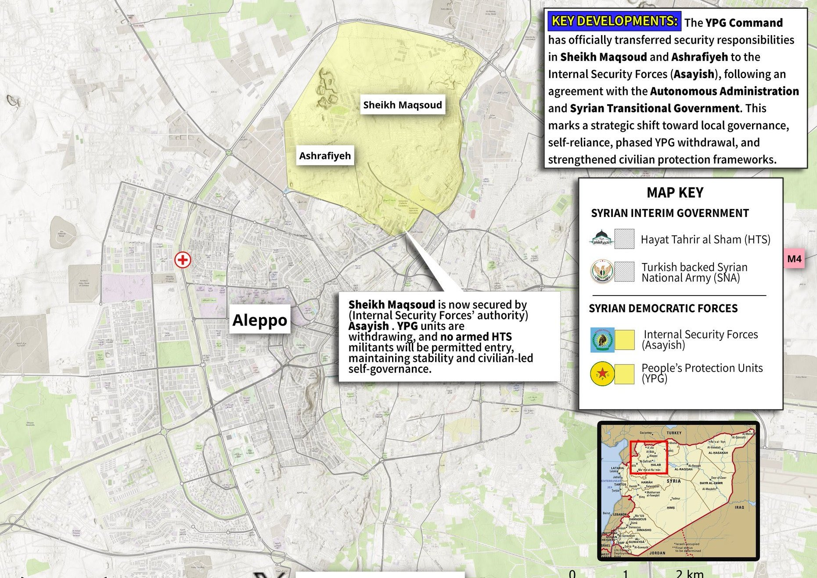Click the Aleppo city label
Viewport: 817px width, 578px height.
coord(259,320)
